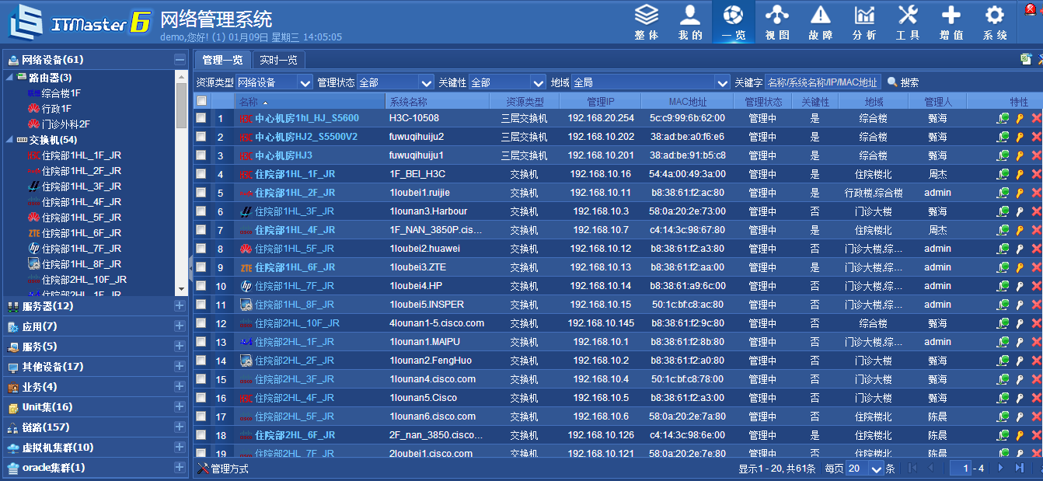Click the key icon in row 4
This screenshot has width=1043, height=481.
point(1020,174)
